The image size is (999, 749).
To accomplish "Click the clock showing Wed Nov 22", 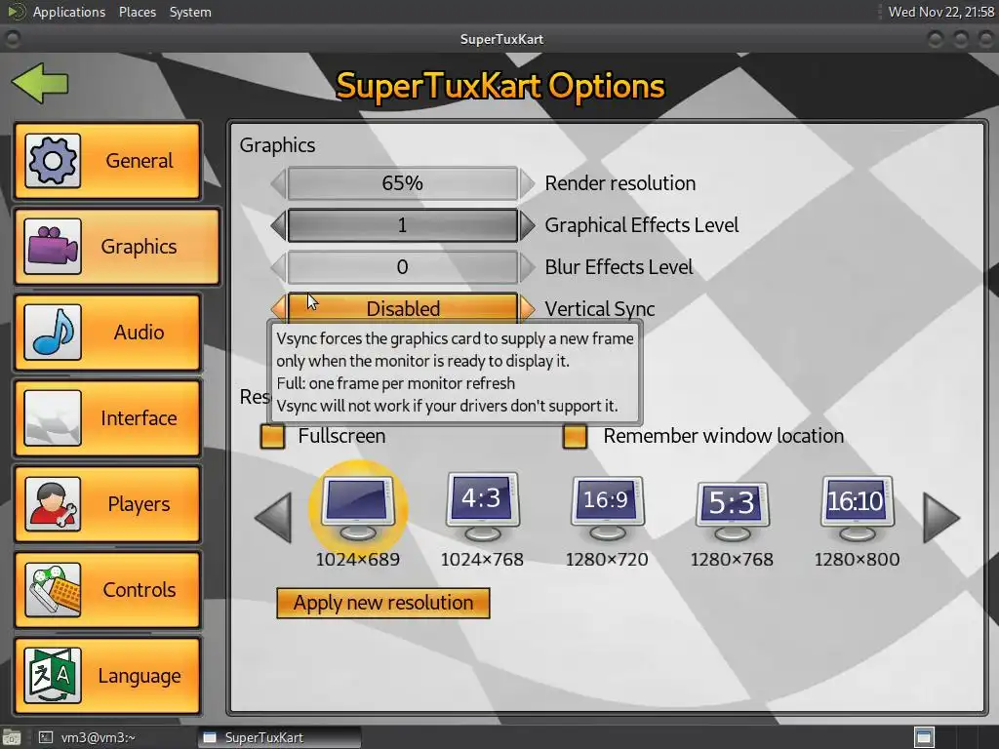I will [941, 12].
